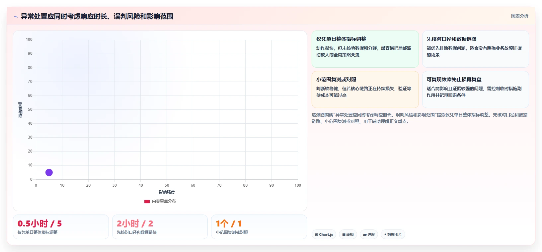Open the 先核对口径和数据链路 card
This screenshot has height=252, width=542.
(x=475, y=49)
